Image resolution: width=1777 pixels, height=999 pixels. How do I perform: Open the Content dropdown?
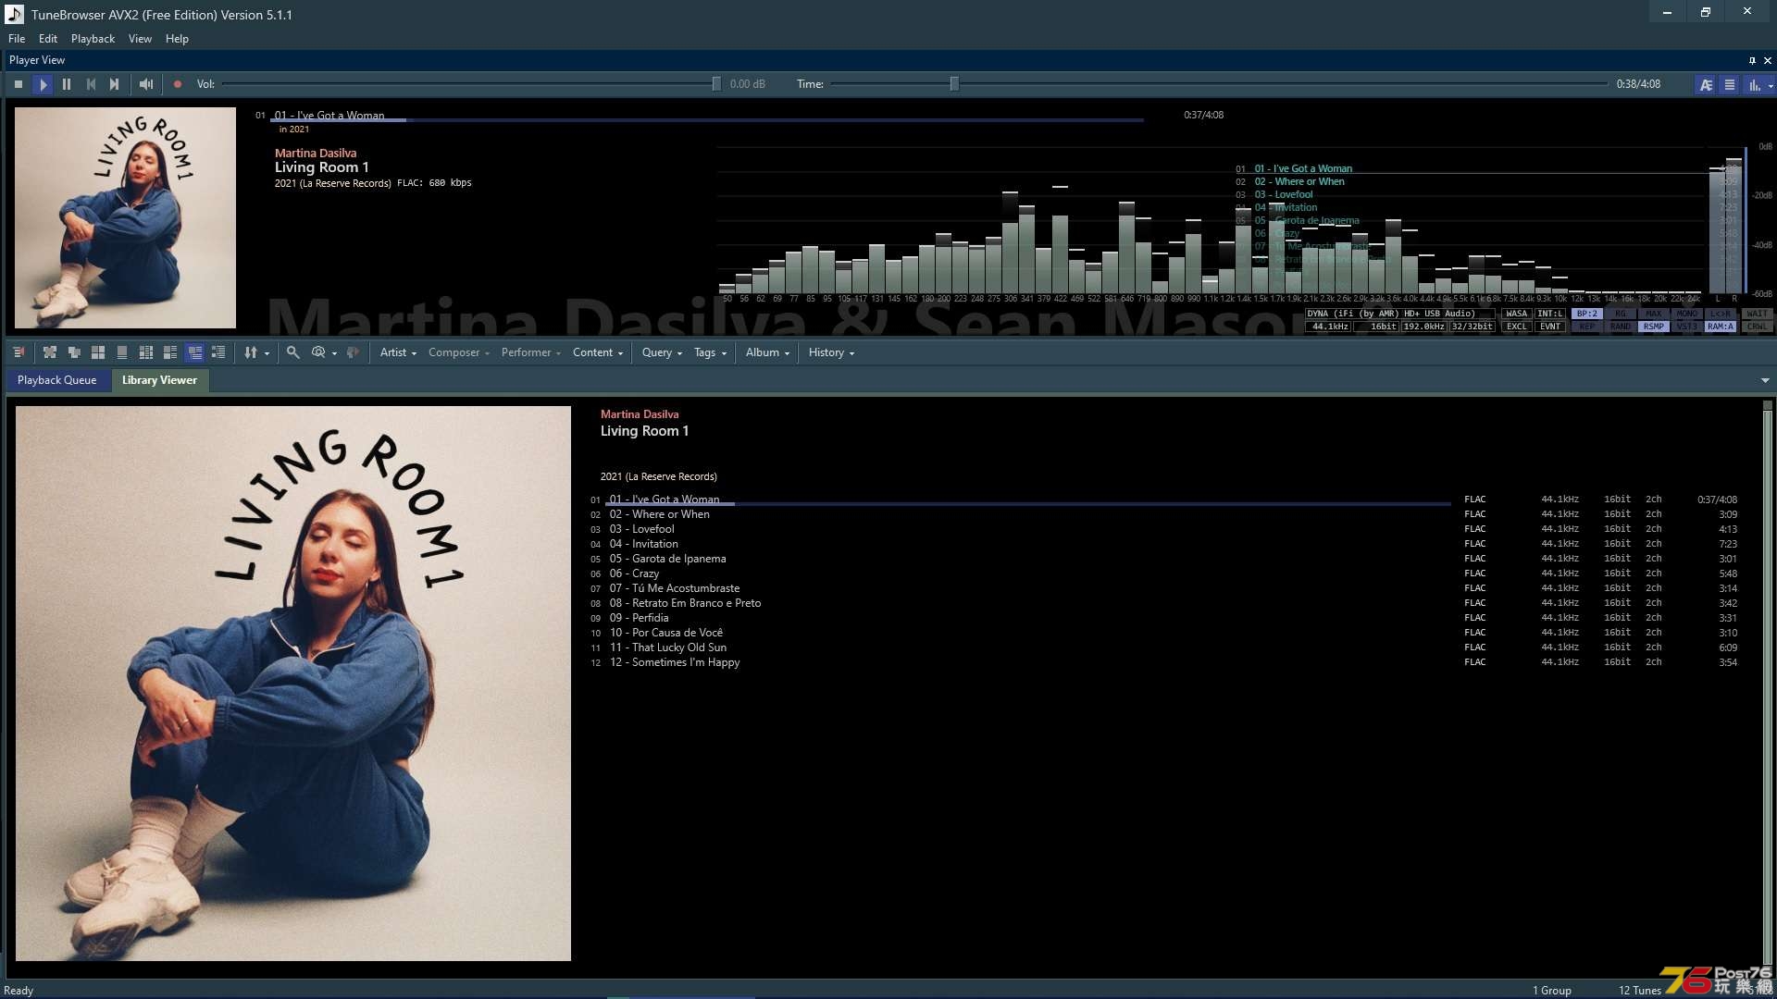coord(598,352)
